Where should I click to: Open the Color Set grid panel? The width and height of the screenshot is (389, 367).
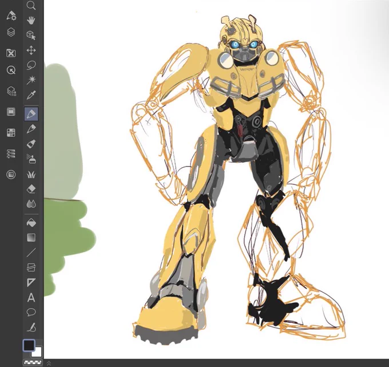(11, 133)
